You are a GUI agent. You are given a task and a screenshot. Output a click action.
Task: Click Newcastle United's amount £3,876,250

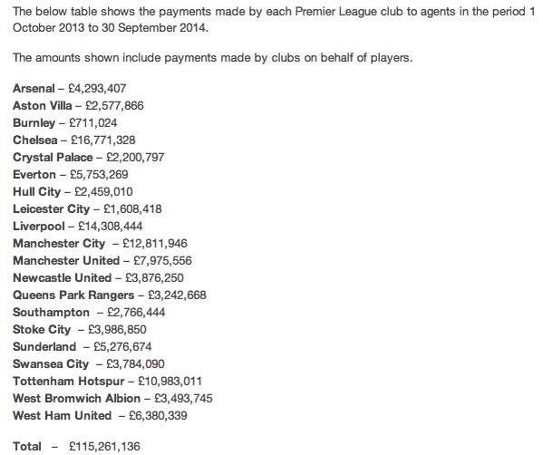pos(154,277)
